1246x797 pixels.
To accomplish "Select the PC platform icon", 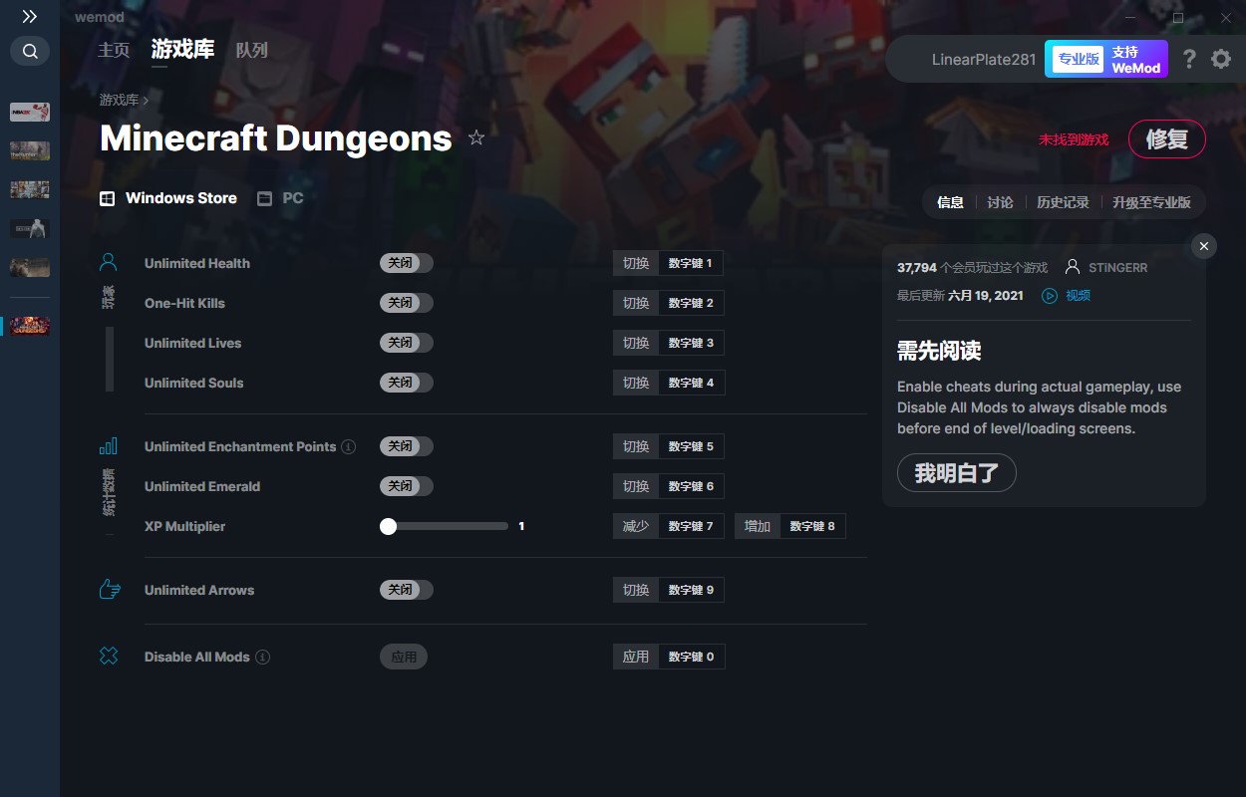I will pyautogui.click(x=264, y=199).
